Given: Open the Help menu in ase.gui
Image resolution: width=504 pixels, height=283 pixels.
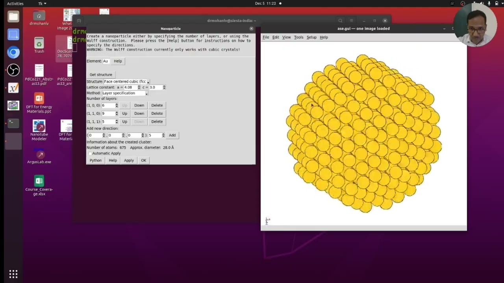Looking at the screenshot, I should click(324, 37).
